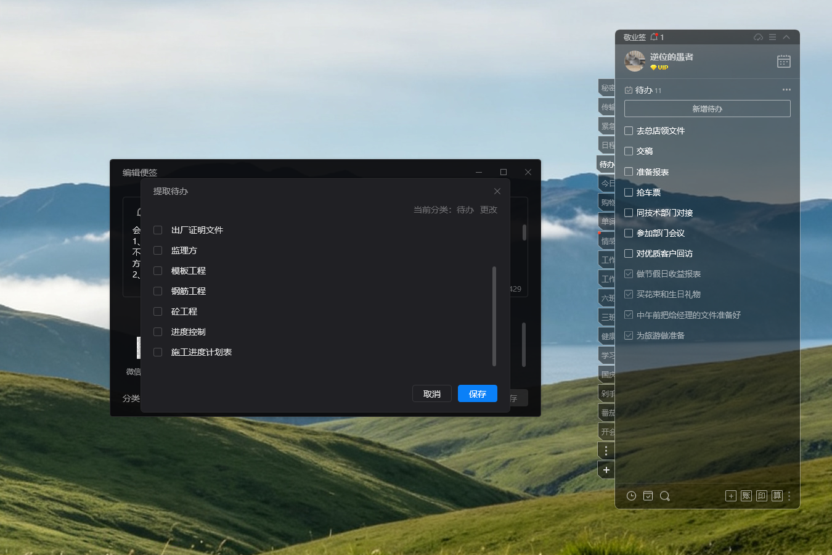Open the hamburger menu in app header
This screenshot has width=832, height=555.
[x=772, y=37]
